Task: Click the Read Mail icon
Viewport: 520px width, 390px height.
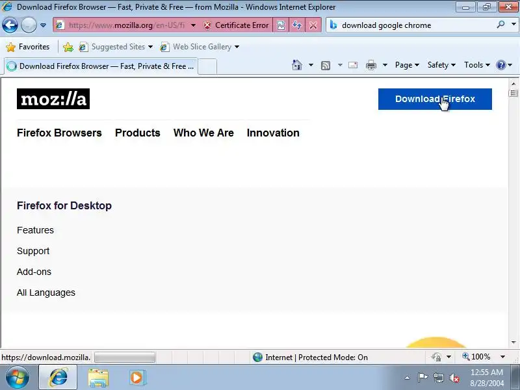Action: click(x=353, y=65)
